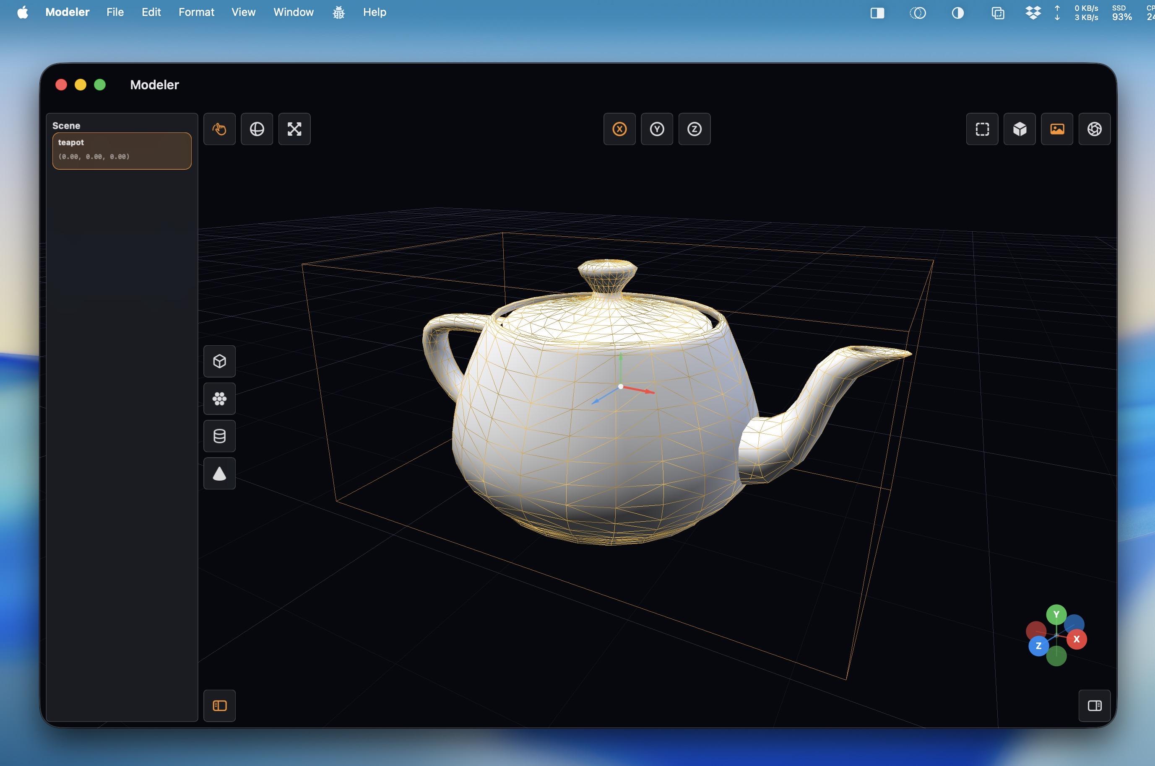The width and height of the screenshot is (1155, 766).
Task: Open the File menu
Action: pyautogui.click(x=115, y=12)
